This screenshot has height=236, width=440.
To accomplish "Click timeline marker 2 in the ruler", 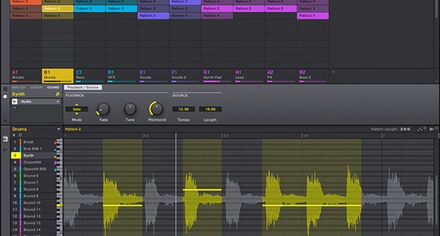I will [x=383, y=135].
